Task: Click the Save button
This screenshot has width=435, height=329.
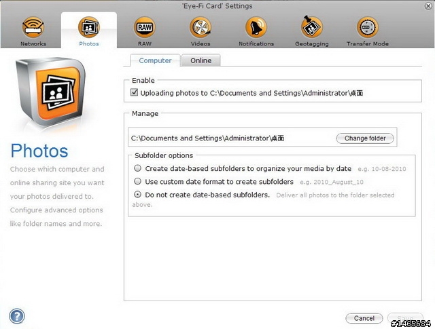Action: point(405,318)
